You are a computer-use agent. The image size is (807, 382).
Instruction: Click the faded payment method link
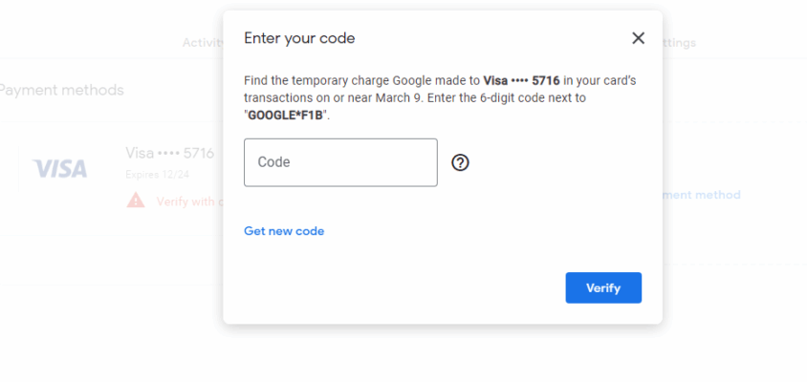point(702,195)
